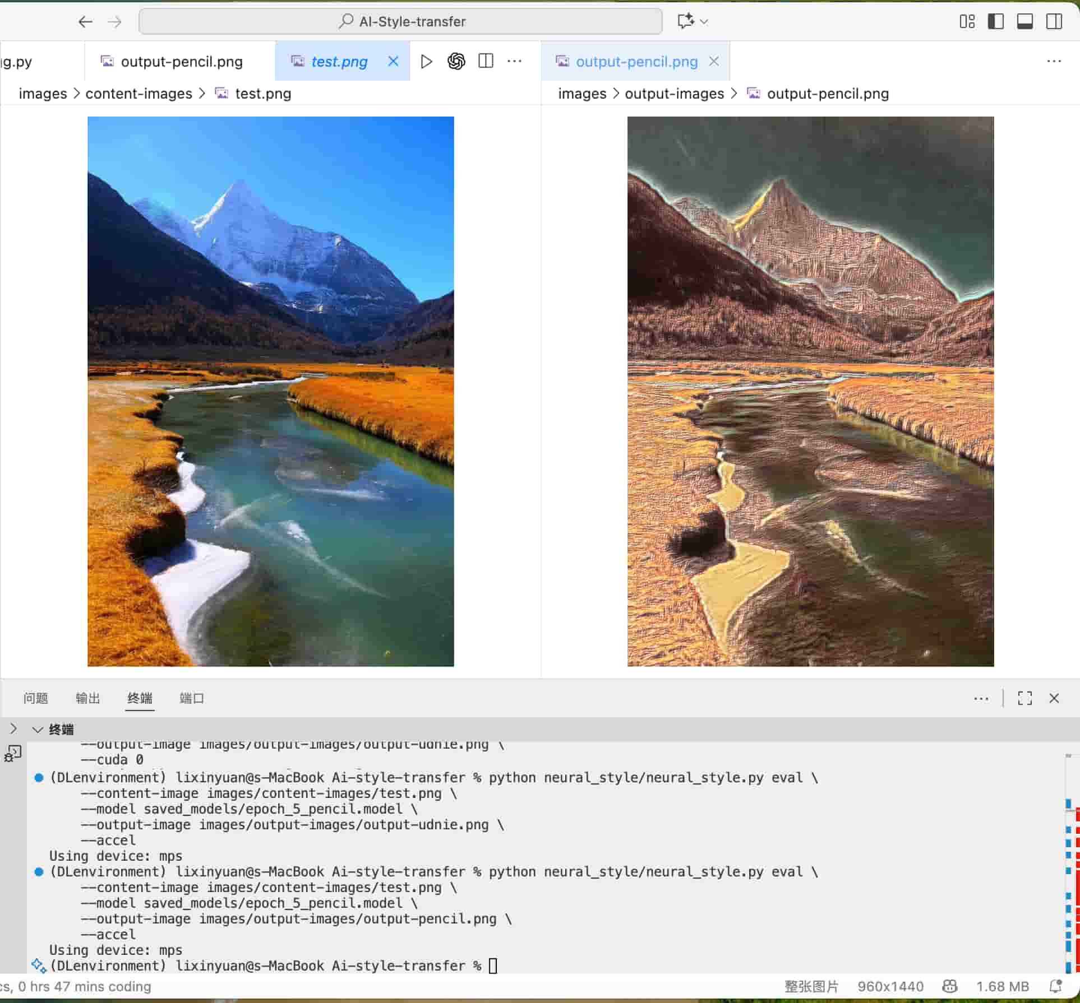Click content-images in the breadcrumb

click(139, 94)
